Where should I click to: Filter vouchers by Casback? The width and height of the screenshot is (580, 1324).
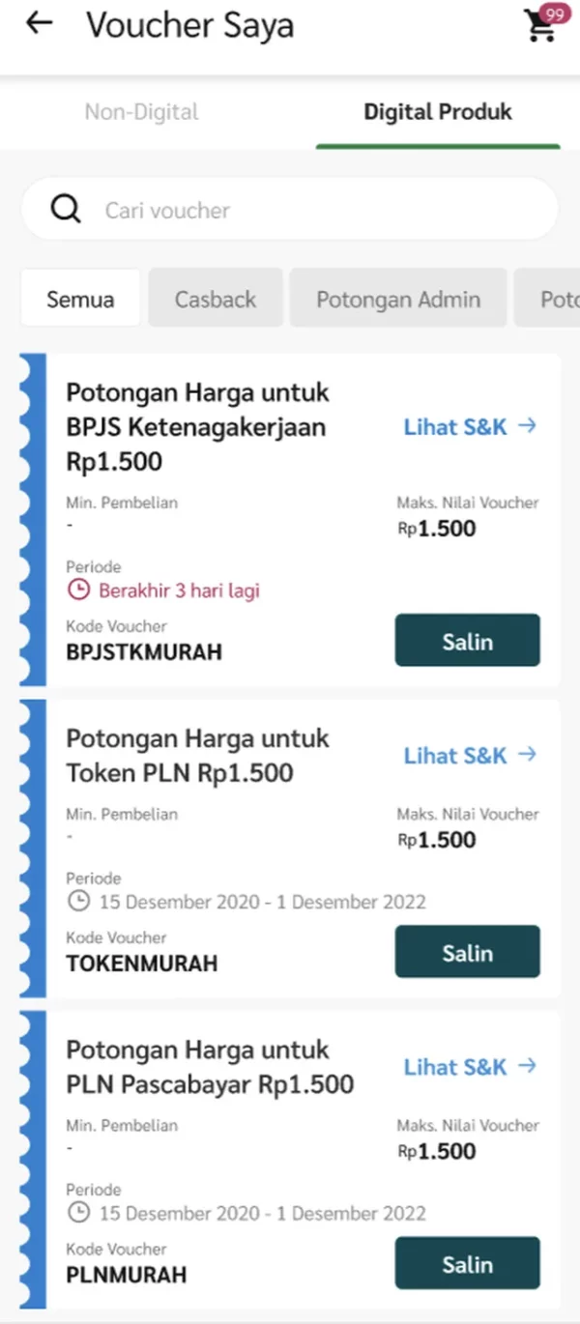[x=216, y=299]
